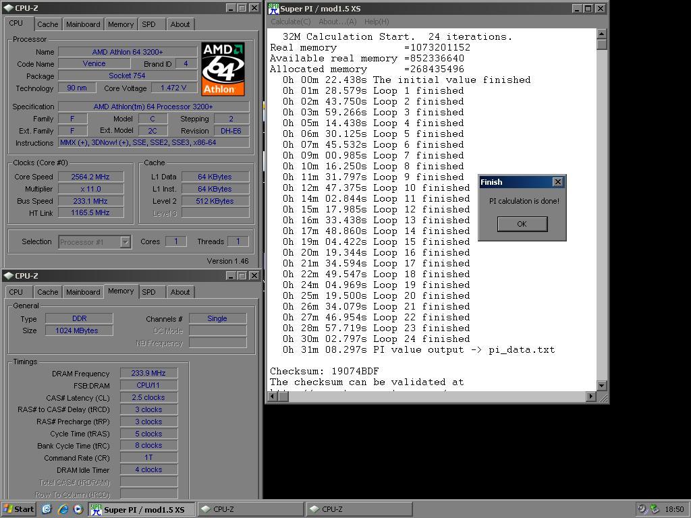691x518 pixels.
Task: Close the lower CPU-Z window
Action: click(254, 275)
